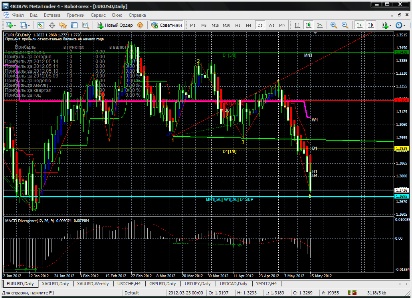Show the Data Window crosshair icon

coord(52,25)
